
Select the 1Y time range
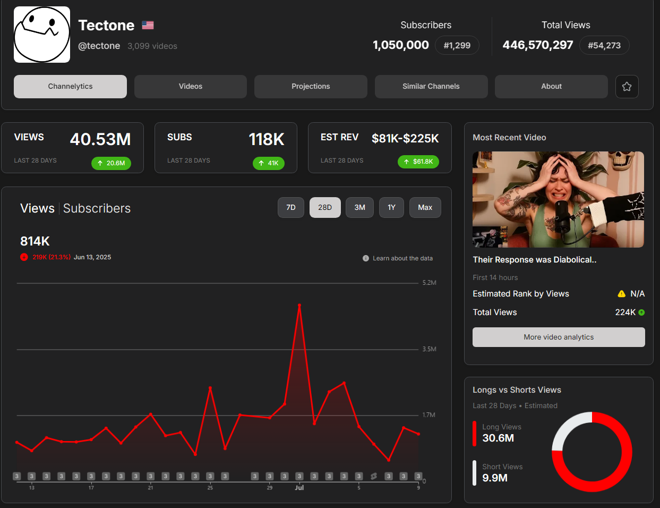click(392, 208)
